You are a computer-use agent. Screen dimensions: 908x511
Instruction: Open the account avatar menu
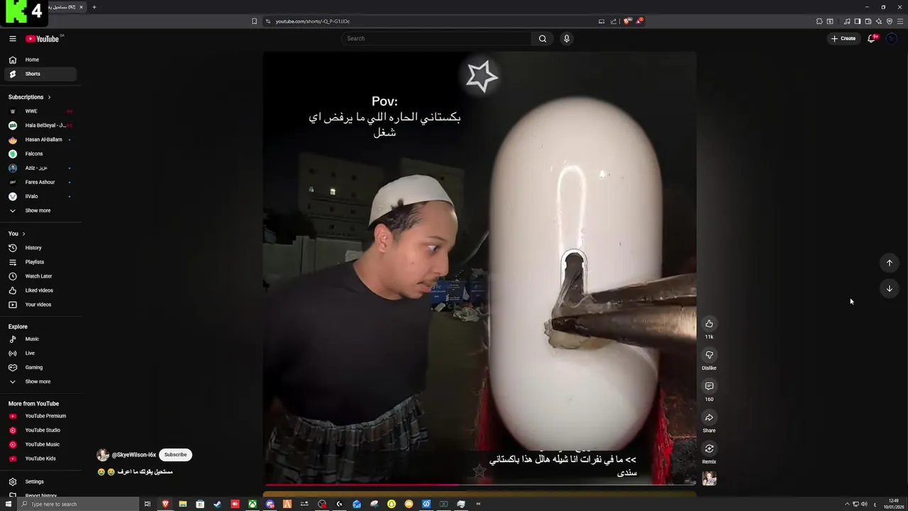tap(892, 38)
